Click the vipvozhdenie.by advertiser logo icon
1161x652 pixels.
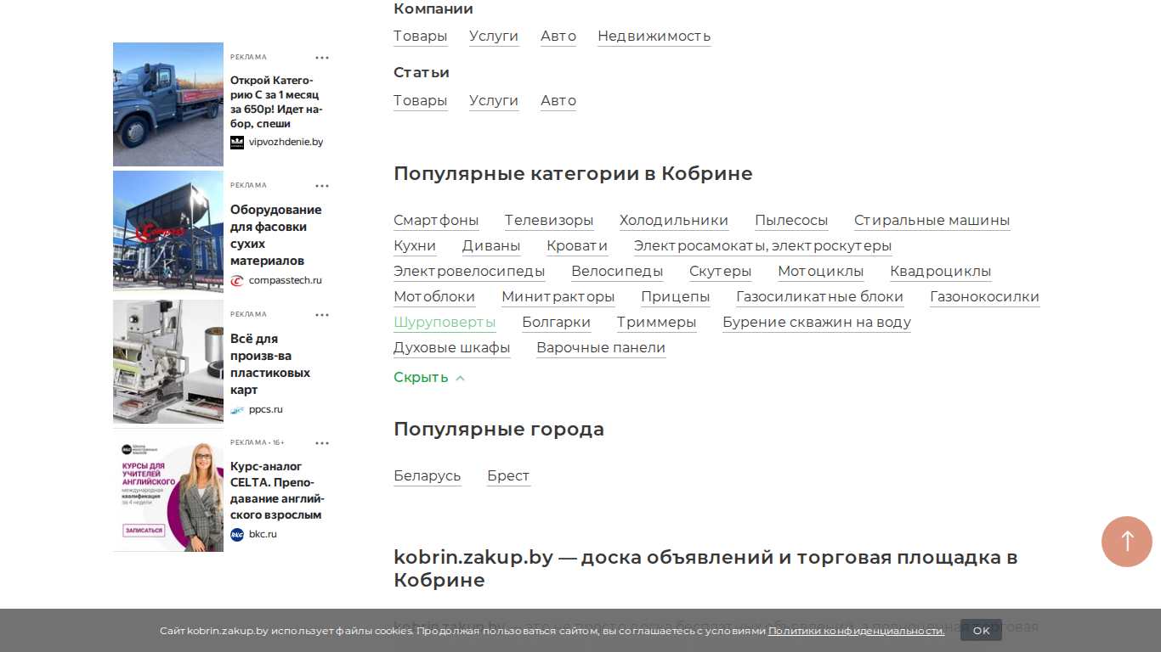pos(237,143)
